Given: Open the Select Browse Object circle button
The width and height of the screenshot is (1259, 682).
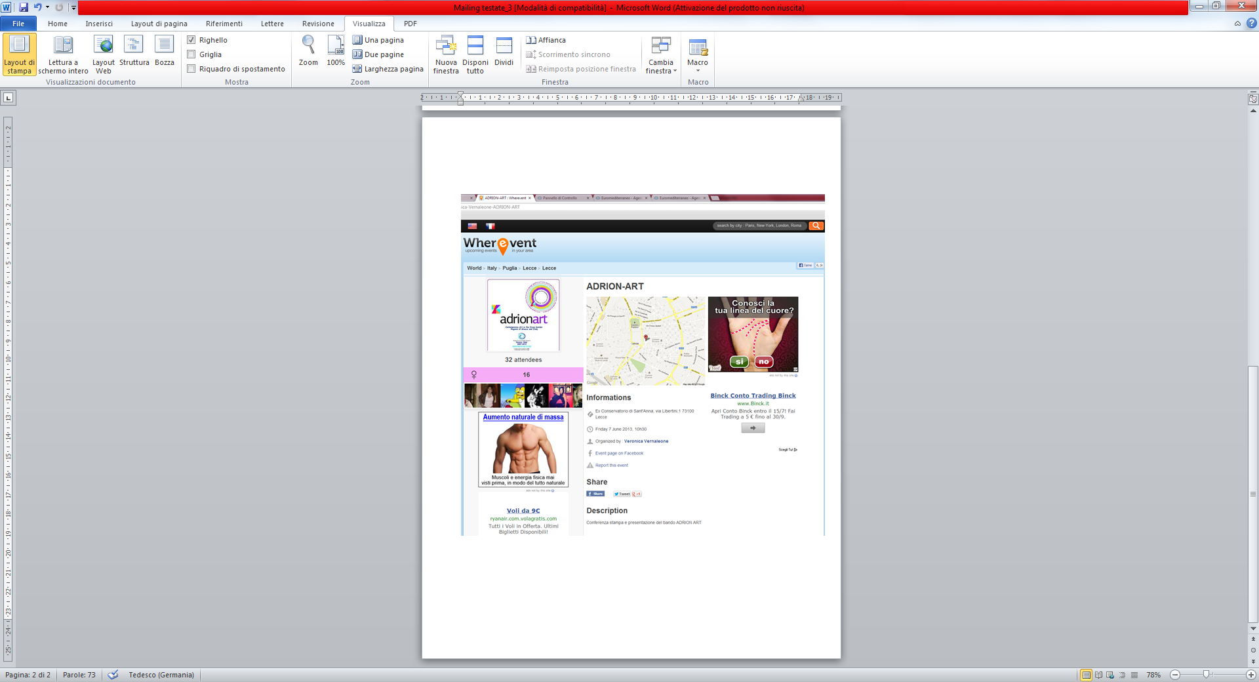Looking at the screenshot, I should pyautogui.click(x=1253, y=651).
